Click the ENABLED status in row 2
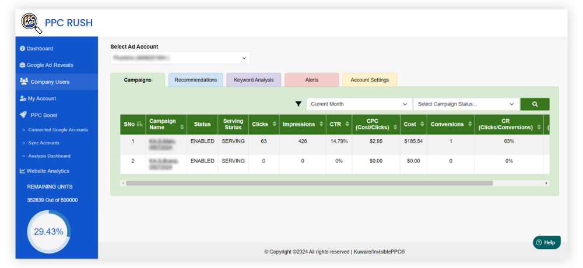The image size is (583, 268). 202,161
